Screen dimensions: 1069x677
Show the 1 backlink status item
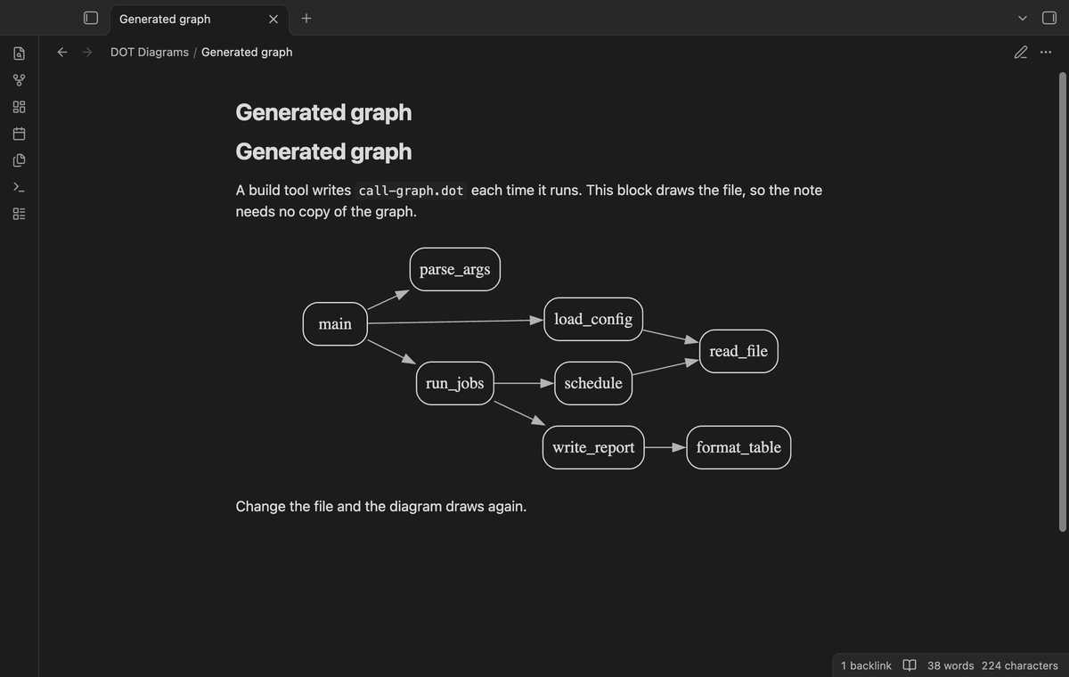[x=866, y=665]
